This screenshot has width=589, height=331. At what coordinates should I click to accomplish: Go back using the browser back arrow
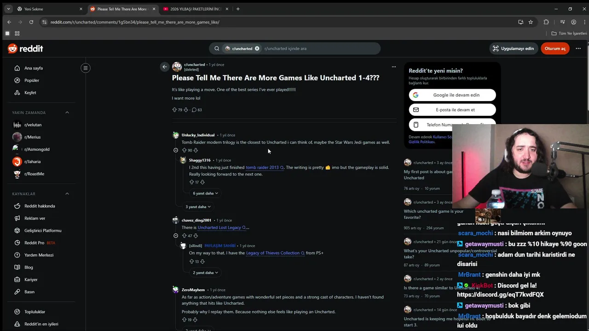(x=9, y=22)
